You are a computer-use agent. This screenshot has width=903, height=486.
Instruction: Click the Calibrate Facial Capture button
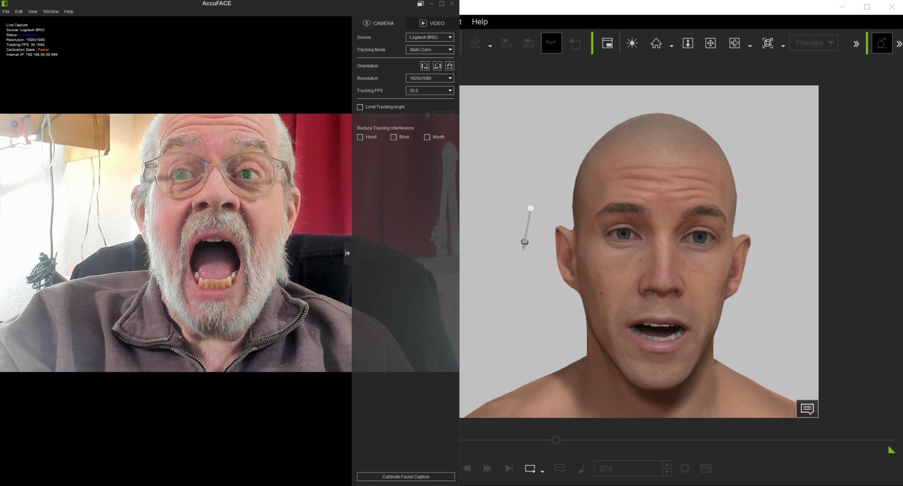[405, 477]
